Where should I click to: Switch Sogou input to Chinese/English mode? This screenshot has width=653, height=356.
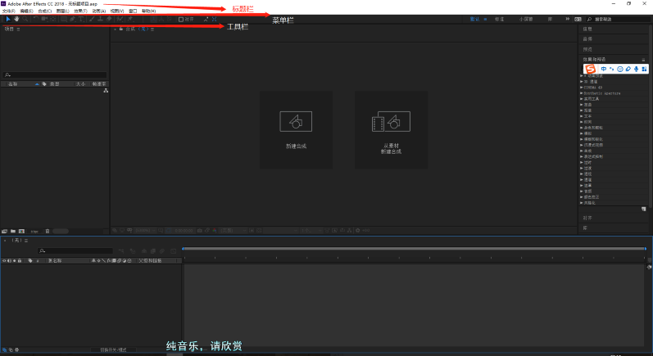tap(604, 69)
